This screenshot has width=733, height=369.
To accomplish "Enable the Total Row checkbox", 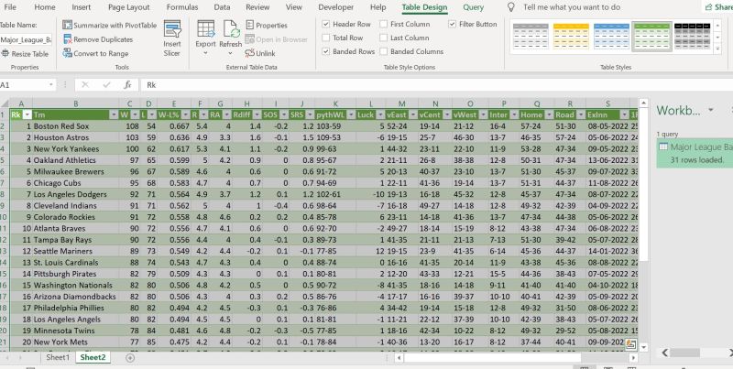I will tap(326, 38).
